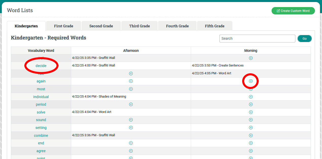Click the Afternoon plus icon for 'period'
Viewport: 322px width, 159px height.
coord(131,104)
